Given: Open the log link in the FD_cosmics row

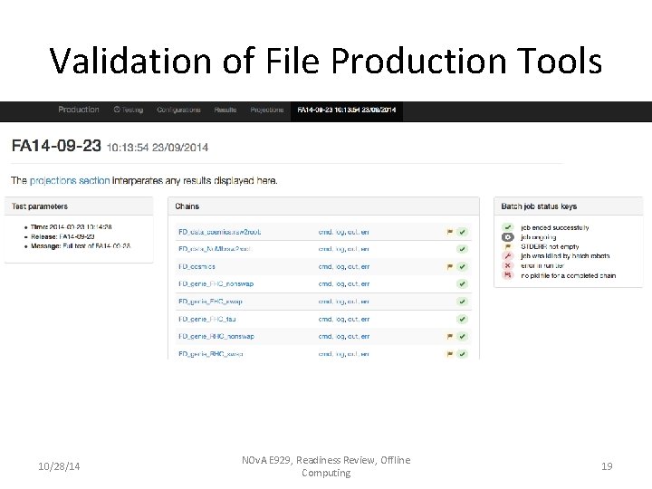Looking at the screenshot, I should [x=340, y=266].
